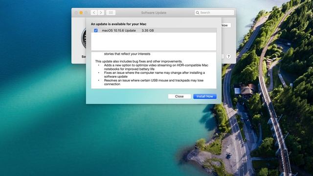This screenshot has height=176, width=313.
Task: Click the Install Now button
Action: pos(205,96)
